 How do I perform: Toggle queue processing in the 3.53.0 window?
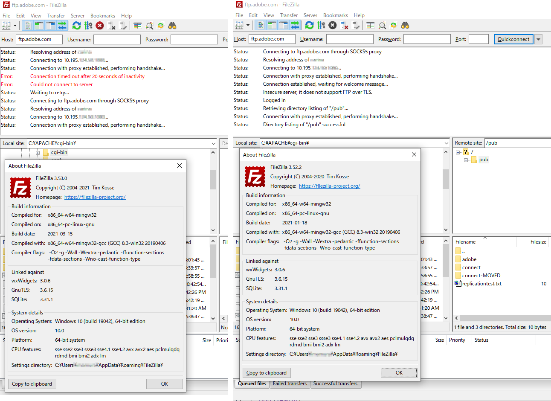click(x=88, y=26)
